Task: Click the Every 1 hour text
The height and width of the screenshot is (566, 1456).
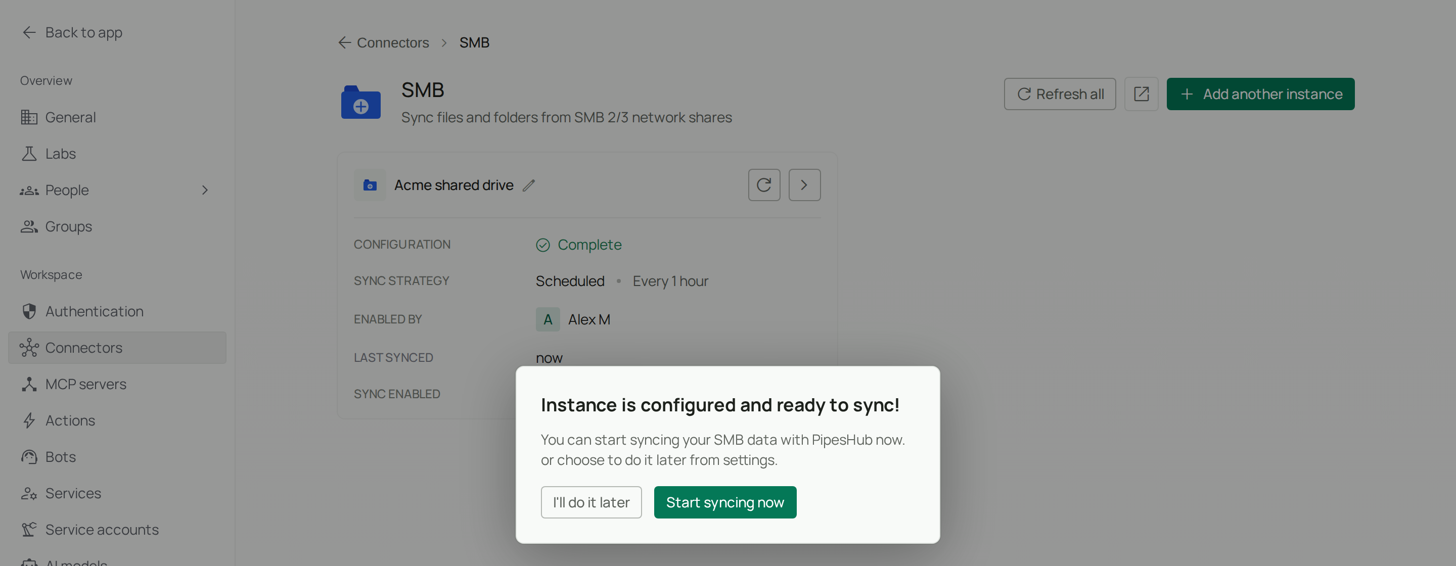Action: pyautogui.click(x=670, y=281)
